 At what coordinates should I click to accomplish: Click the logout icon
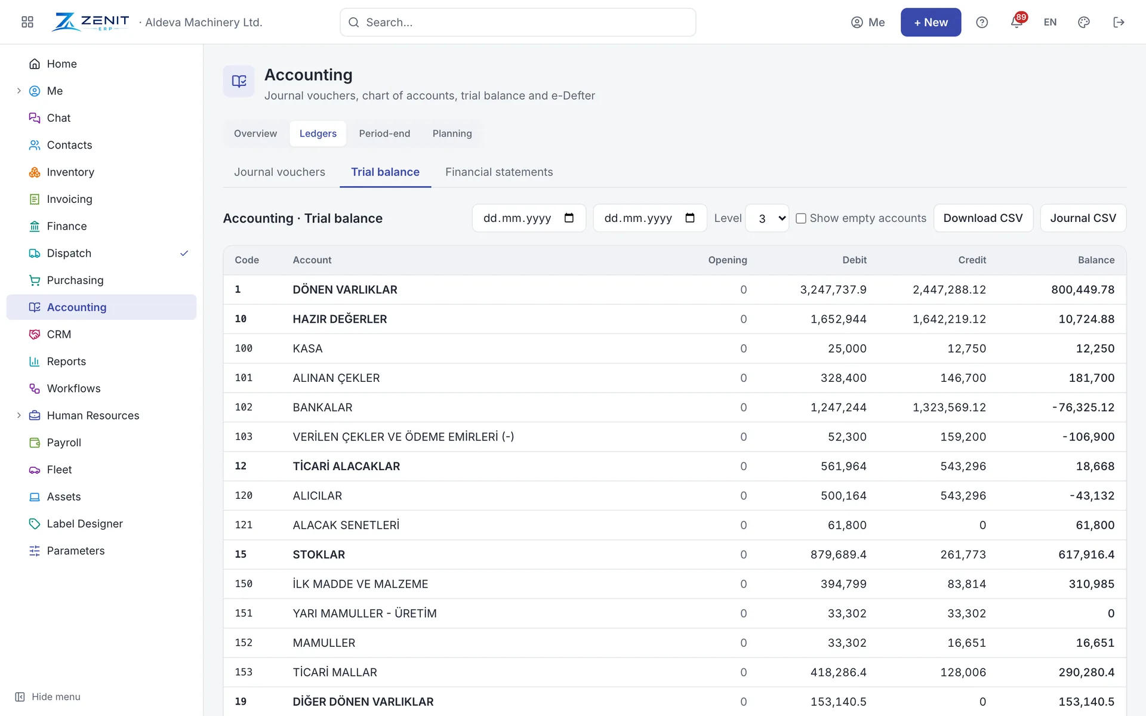tap(1119, 22)
